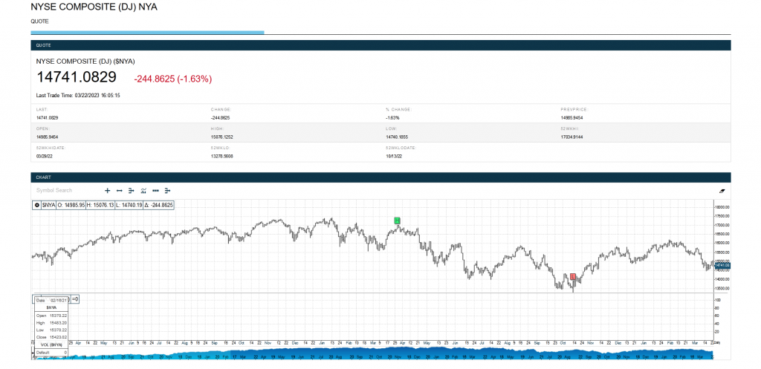Screen dimensions: 761x369
Task: Click the eraser icon at chart's upper right
Action: tap(722, 191)
